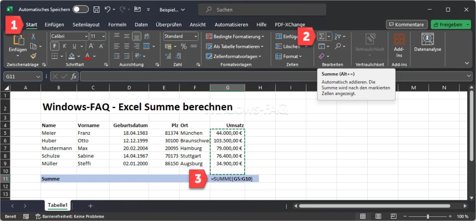Click the wrap text icon
The image size is (476, 221).
click(147, 36)
